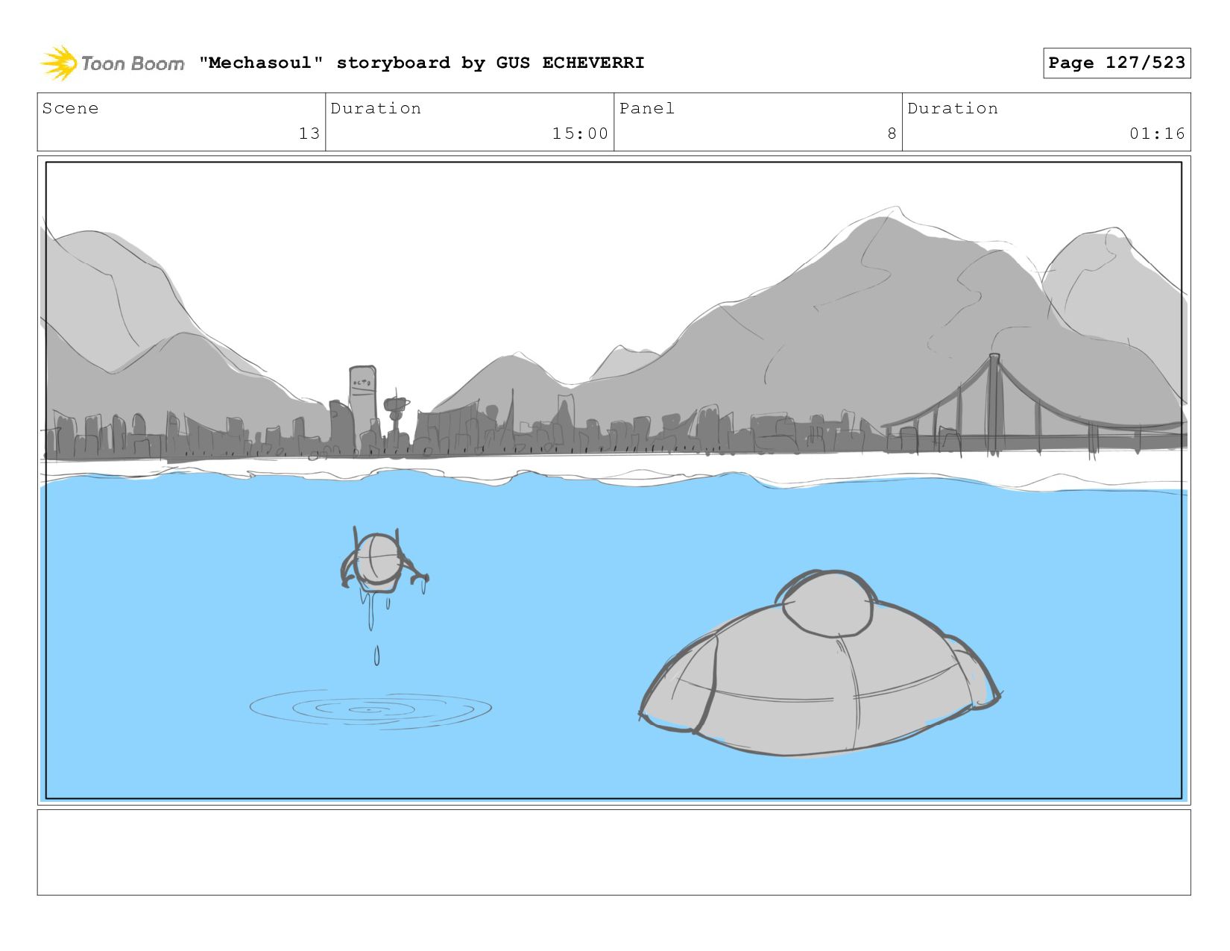Click the panel duration value 01:16
1230x951 pixels.
(x=1157, y=134)
